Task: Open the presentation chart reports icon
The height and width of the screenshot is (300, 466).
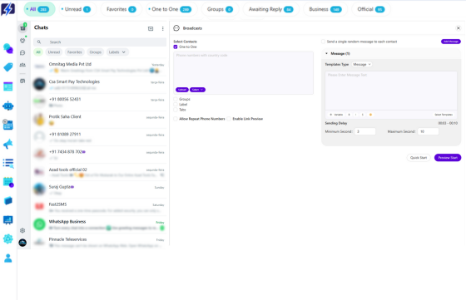Action: 8,220
